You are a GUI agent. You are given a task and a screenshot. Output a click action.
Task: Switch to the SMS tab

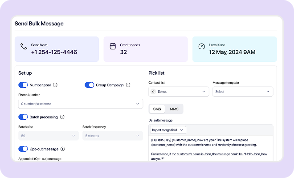pyautogui.click(x=157, y=109)
